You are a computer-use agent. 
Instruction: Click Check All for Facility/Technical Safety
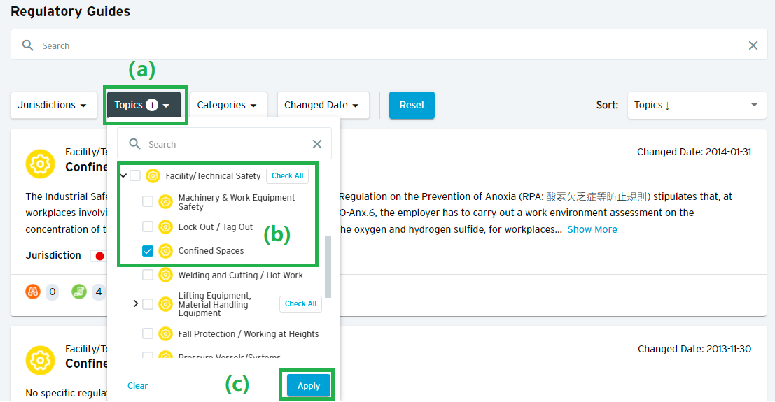coord(287,175)
